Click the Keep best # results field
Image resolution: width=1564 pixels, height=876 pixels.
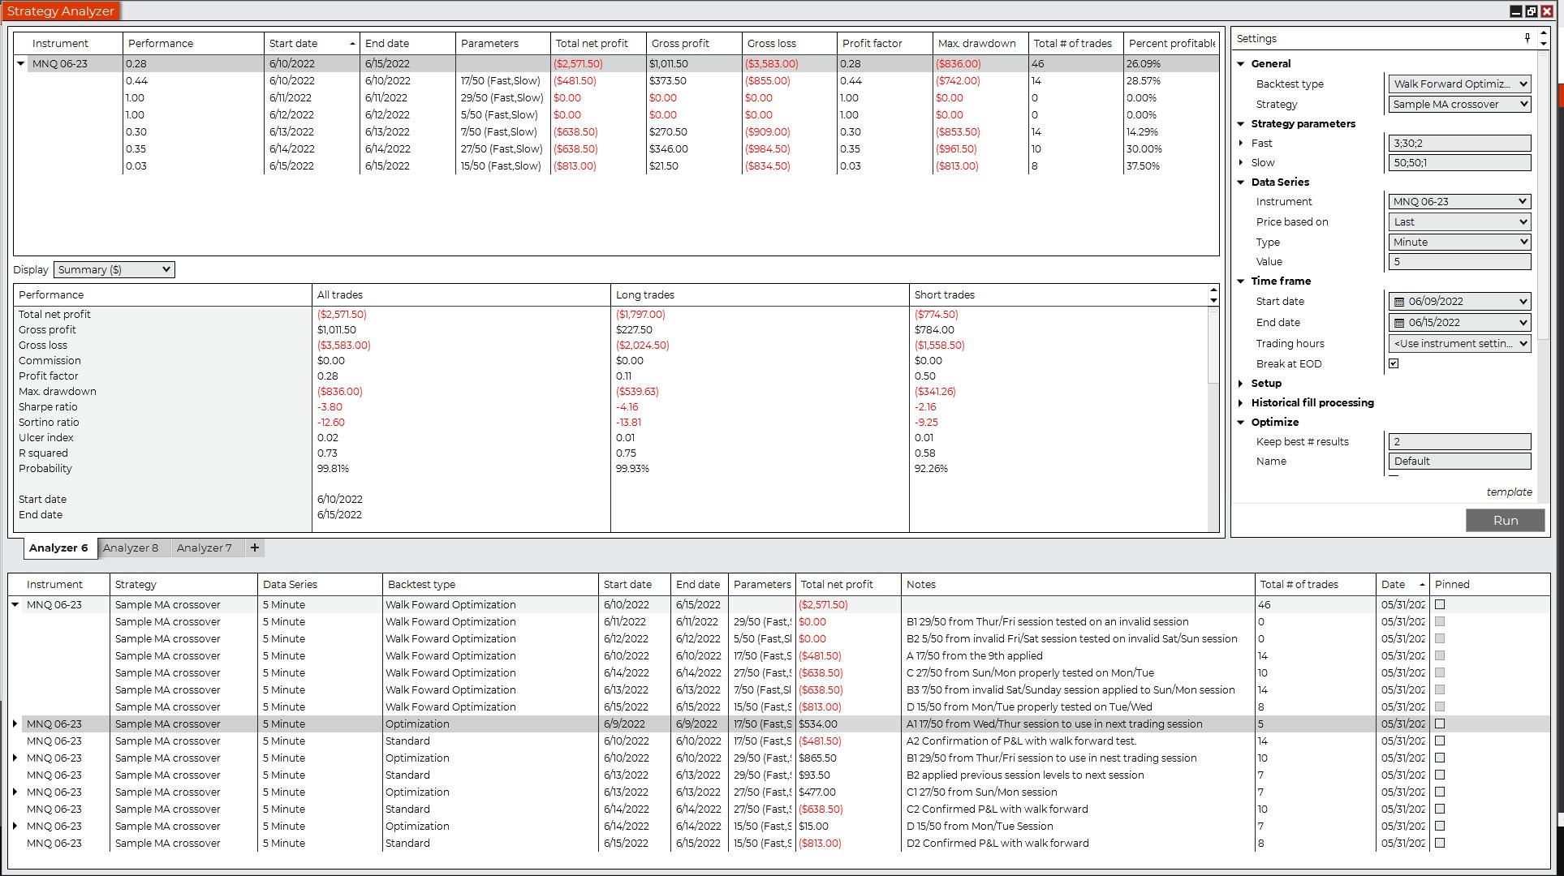[1459, 442]
